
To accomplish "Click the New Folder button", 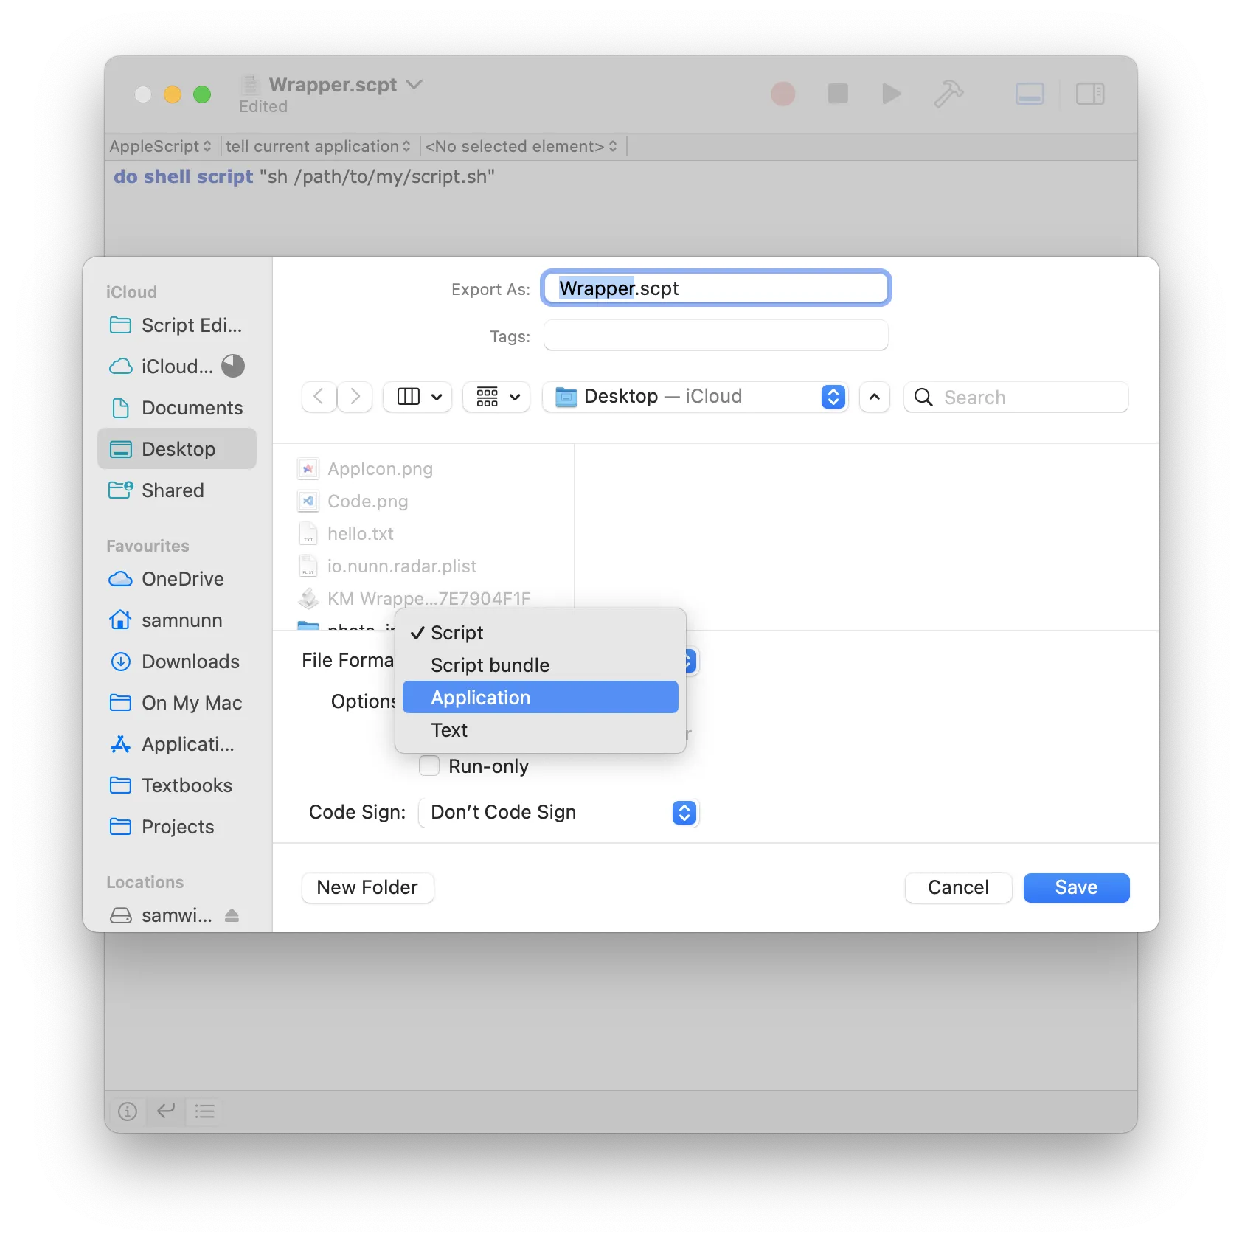I will [x=367, y=887].
